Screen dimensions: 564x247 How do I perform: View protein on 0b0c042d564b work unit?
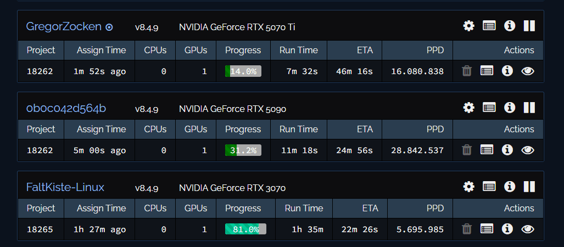click(x=528, y=150)
